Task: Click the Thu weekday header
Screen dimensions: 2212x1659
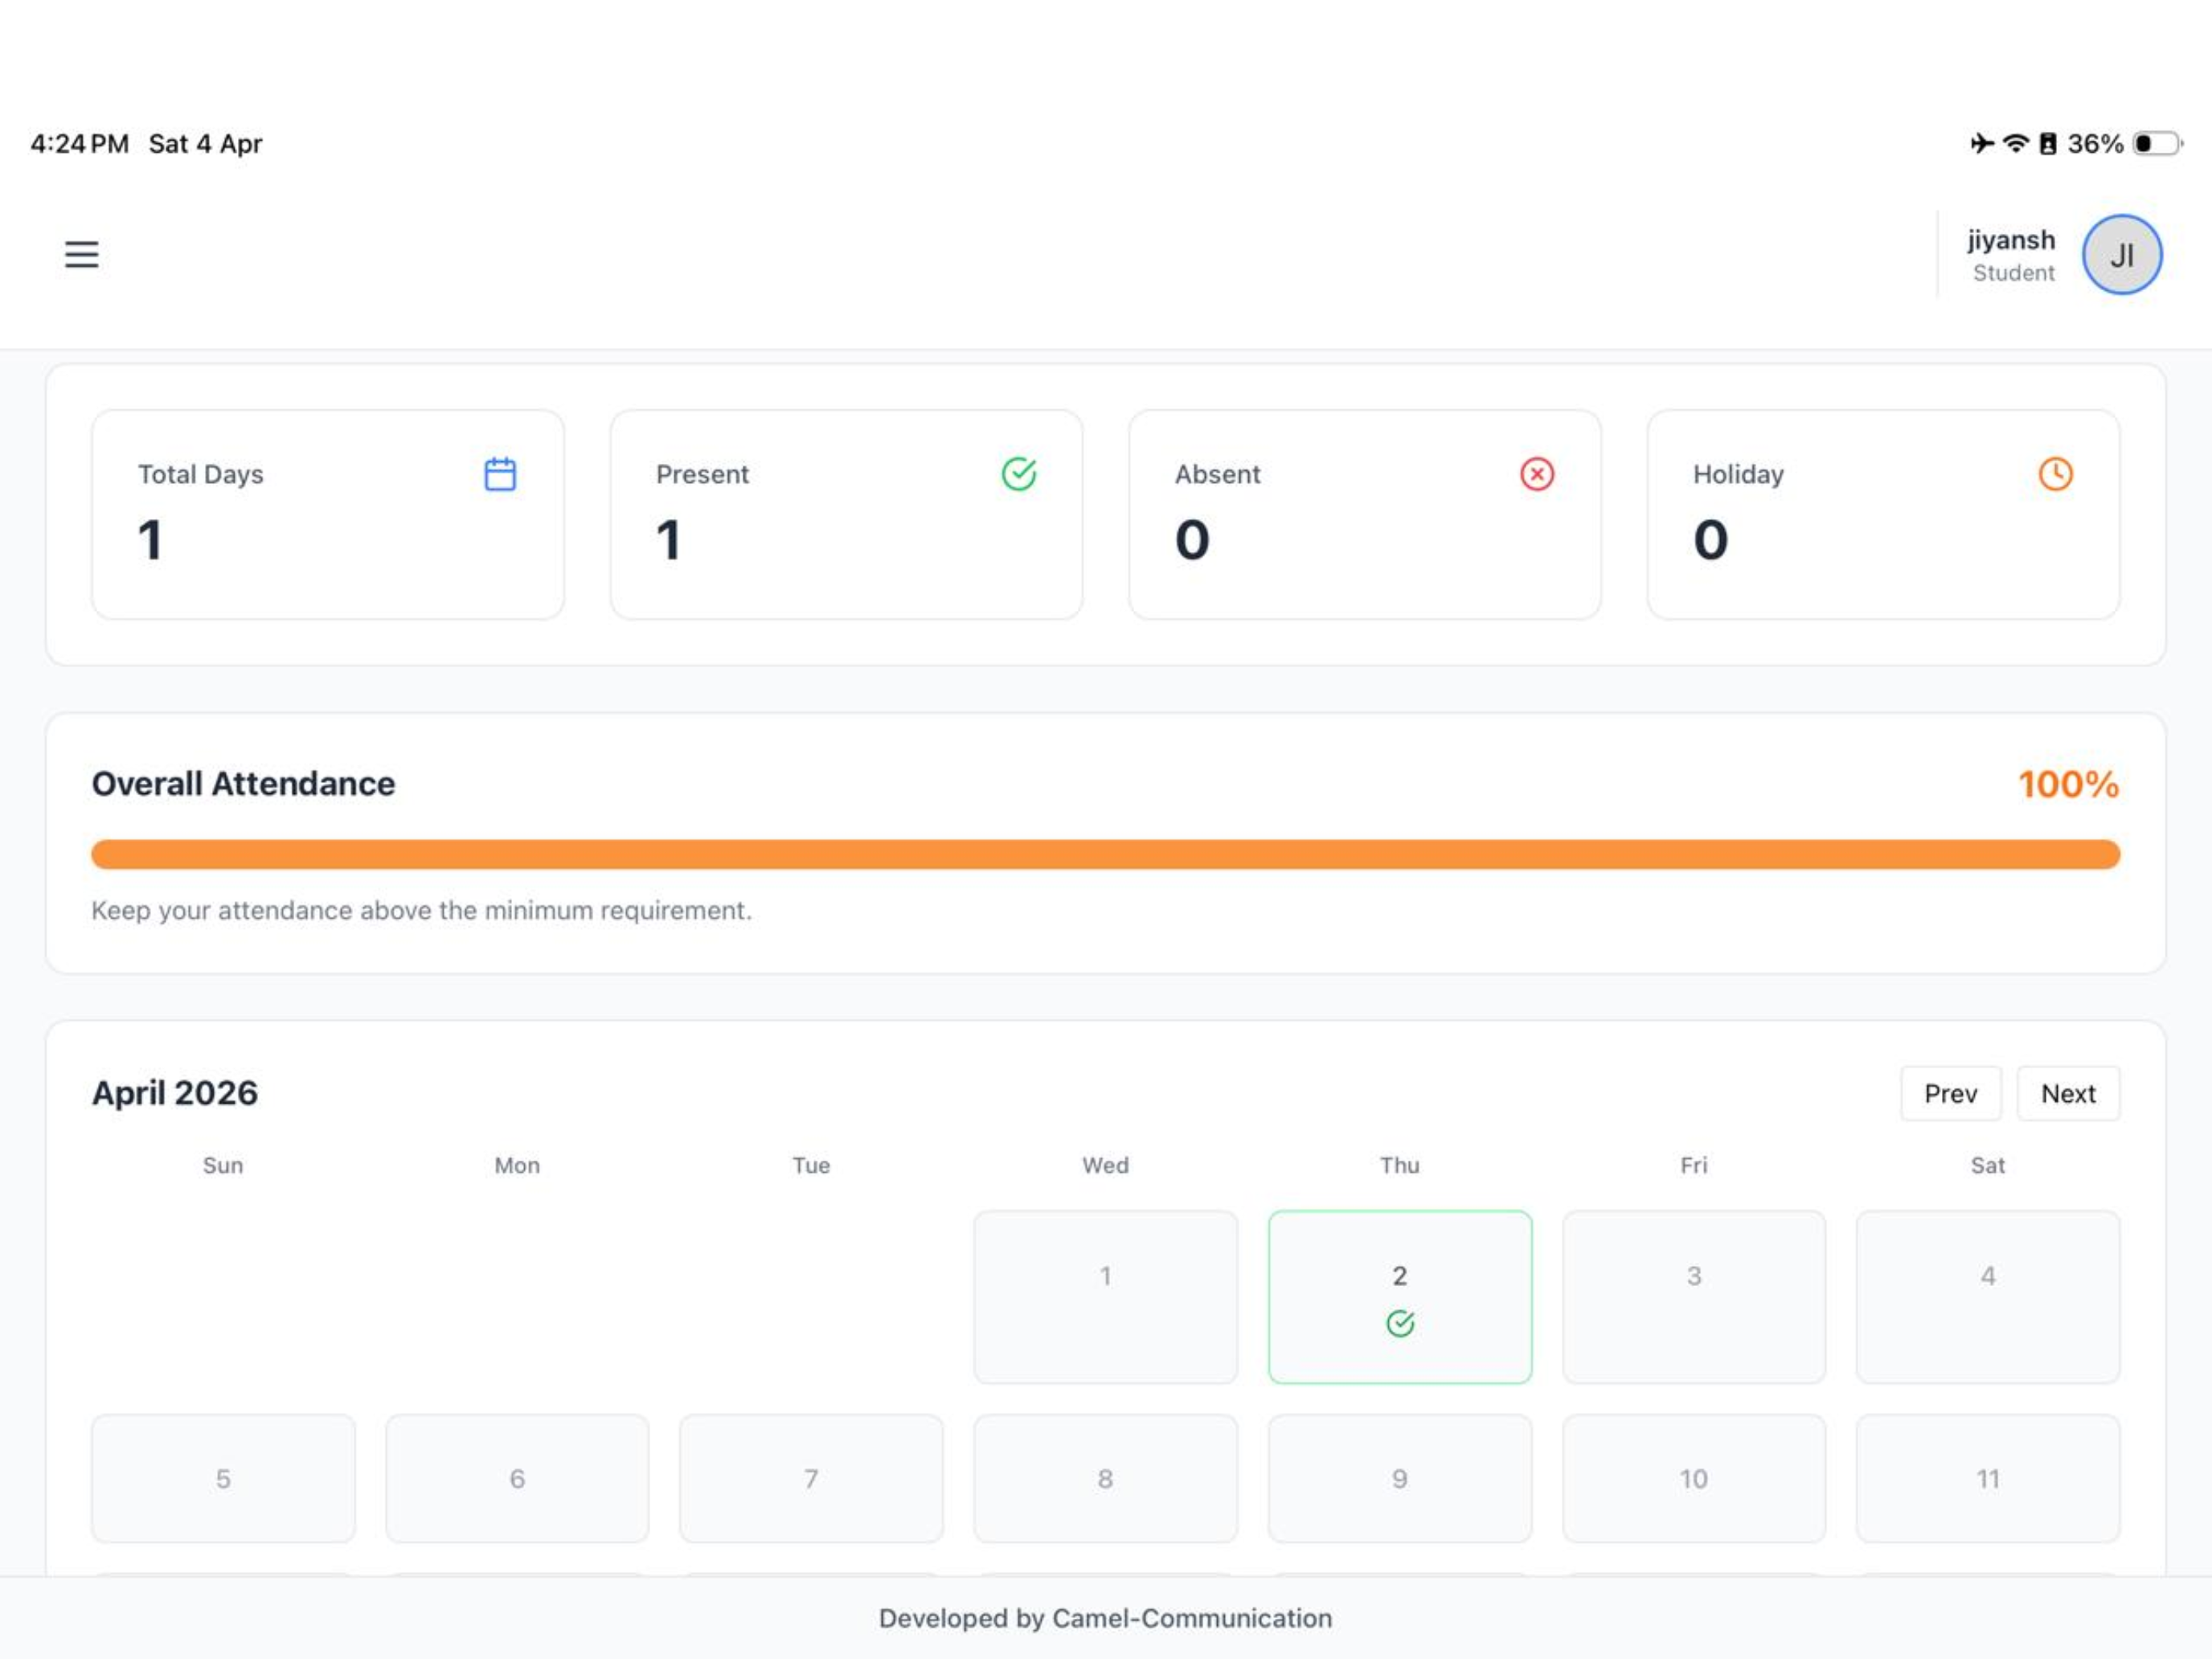Action: (1400, 1165)
